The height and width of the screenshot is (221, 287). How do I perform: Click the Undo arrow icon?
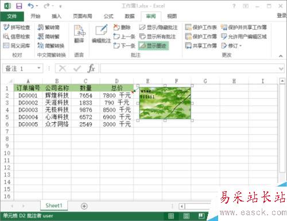pyautogui.click(x=31, y=6)
